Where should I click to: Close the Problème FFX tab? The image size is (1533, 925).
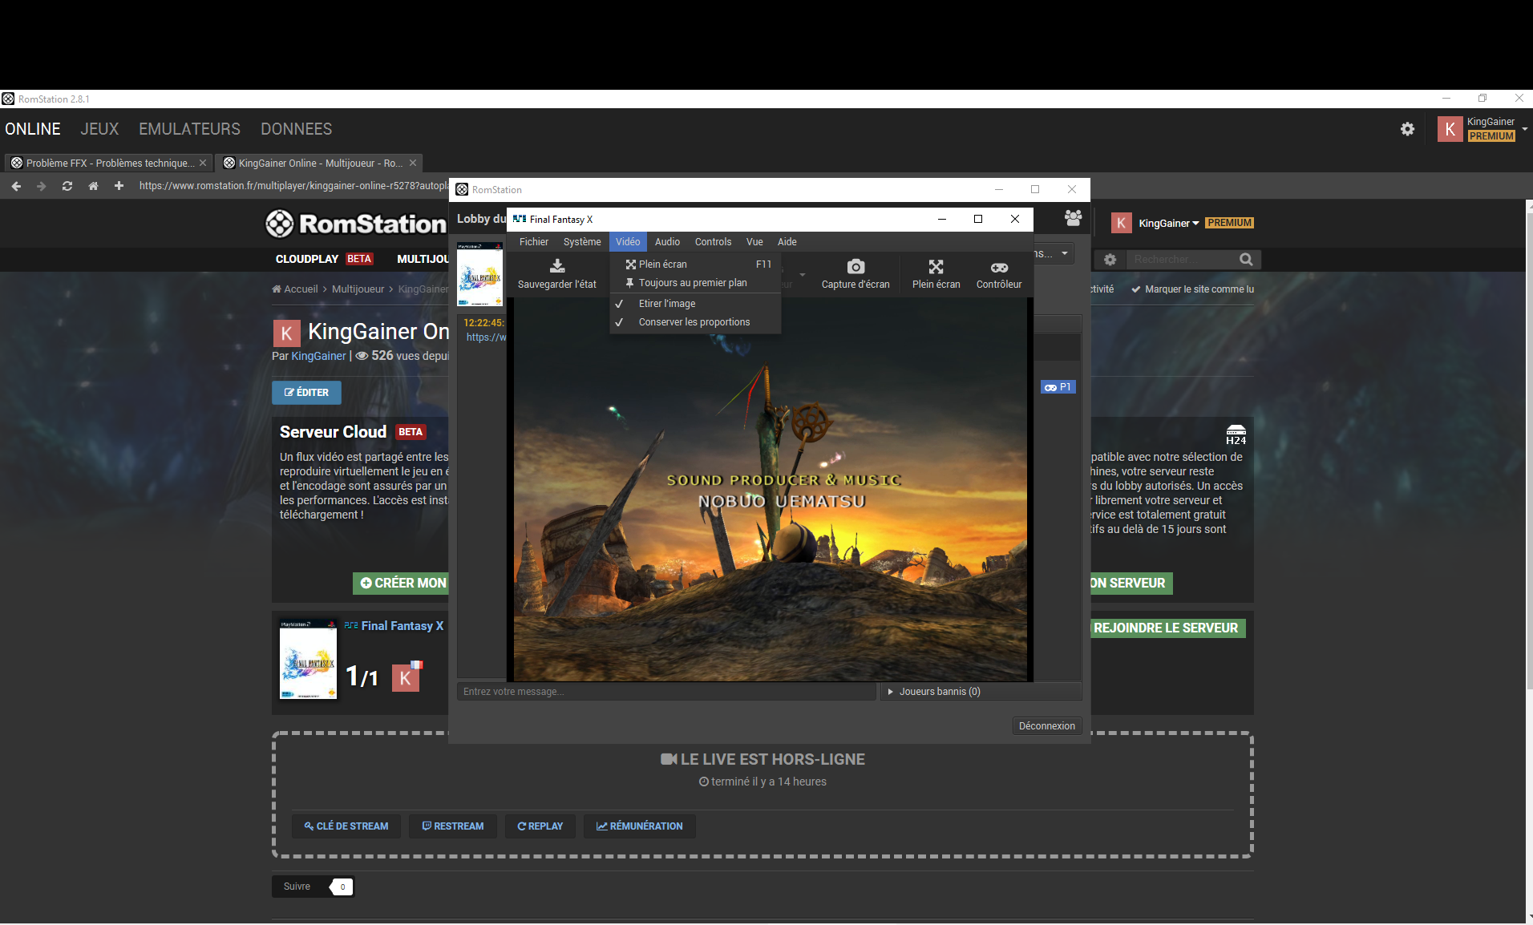click(x=203, y=163)
